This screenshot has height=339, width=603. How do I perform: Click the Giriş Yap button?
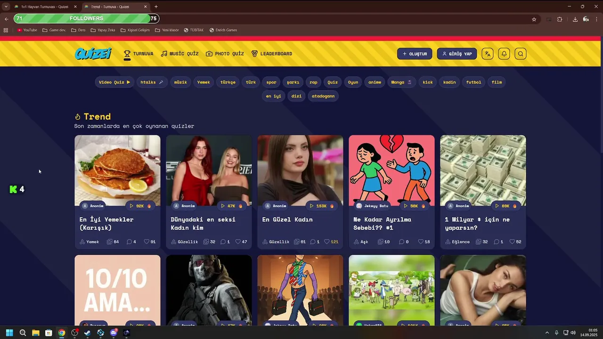click(x=457, y=54)
